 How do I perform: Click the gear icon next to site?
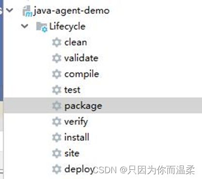[57, 153]
